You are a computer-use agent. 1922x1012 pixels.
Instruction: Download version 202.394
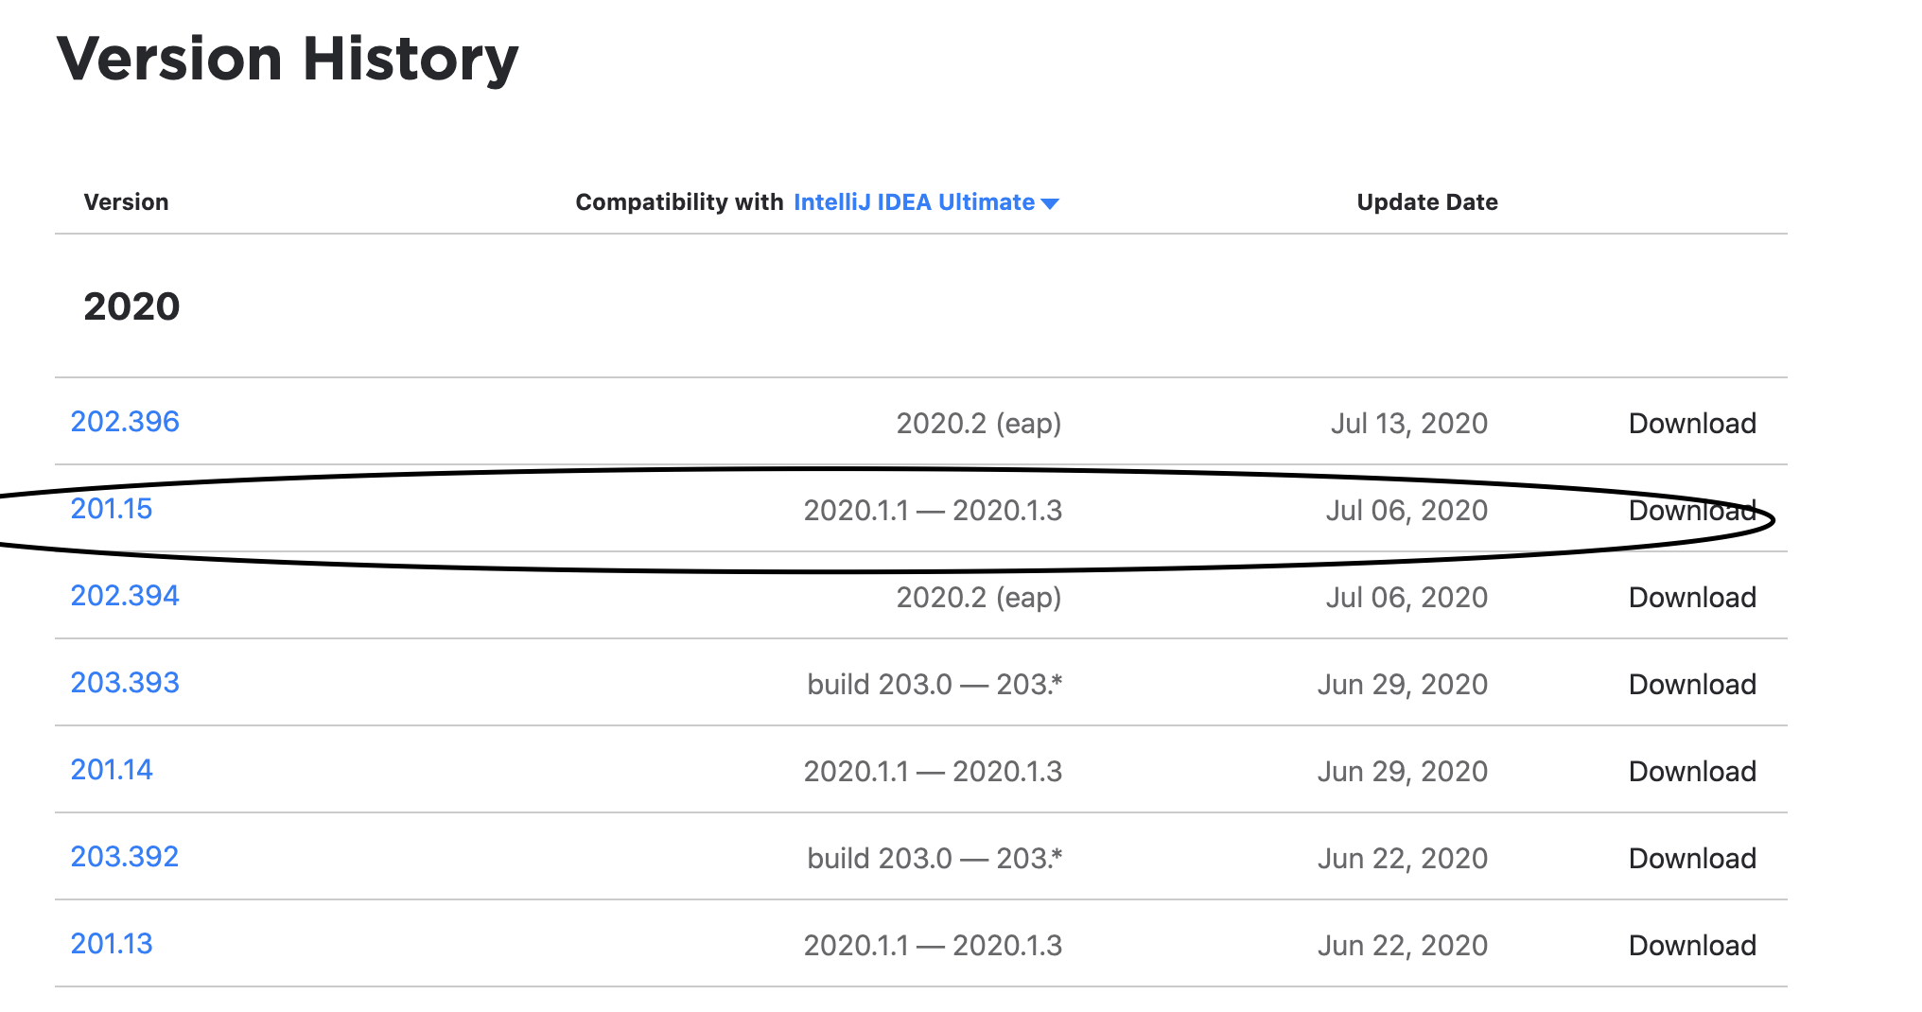(1692, 597)
